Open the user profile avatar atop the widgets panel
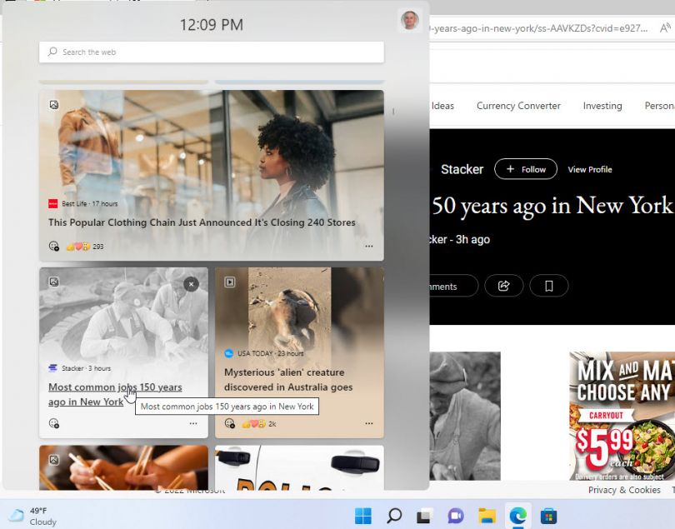 (409, 20)
